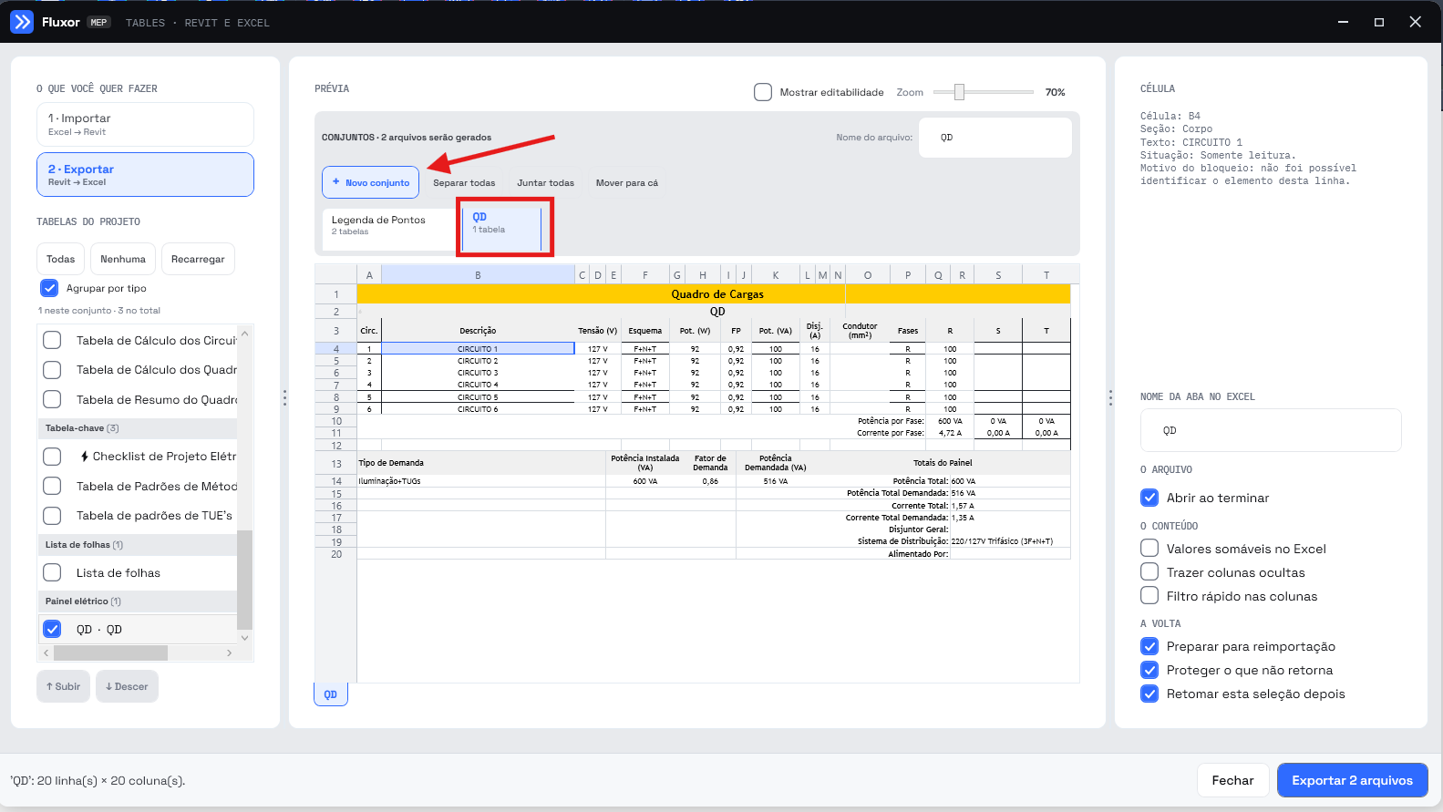Image resolution: width=1443 pixels, height=812 pixels.
Task: Uncheck Agrupar por tipo
Action: click(50, 288)
